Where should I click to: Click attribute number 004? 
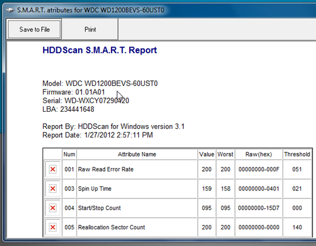[x=70, y=208]
